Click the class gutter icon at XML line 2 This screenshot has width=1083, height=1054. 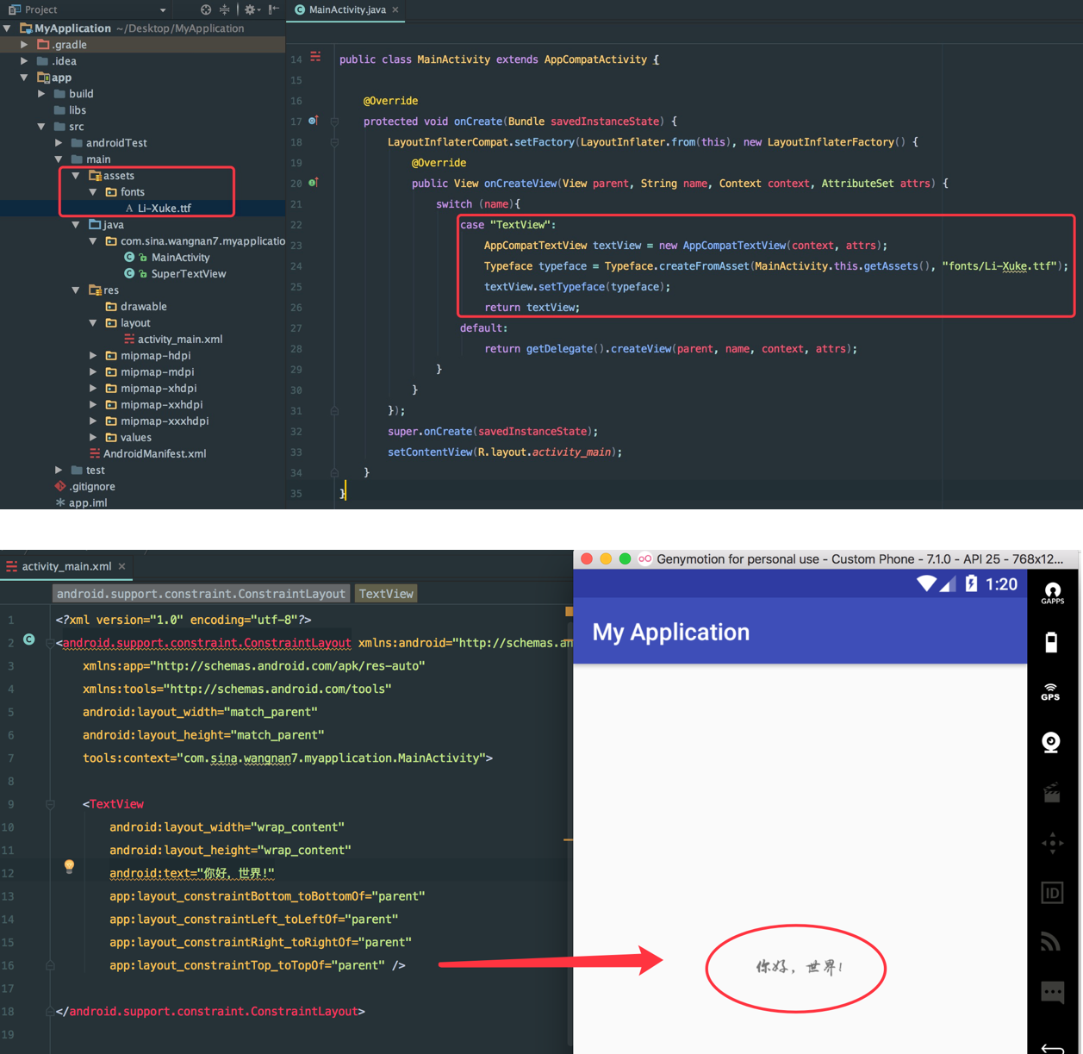(29, 639)
